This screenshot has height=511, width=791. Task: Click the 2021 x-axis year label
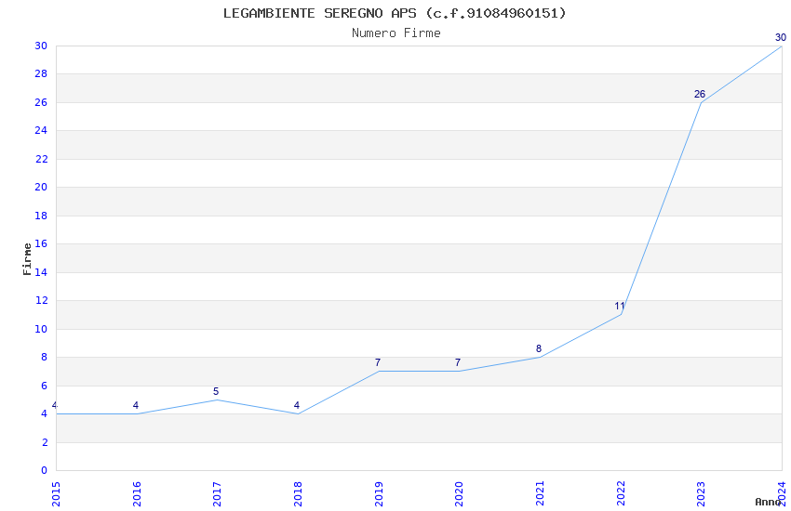tap(540, 494)
